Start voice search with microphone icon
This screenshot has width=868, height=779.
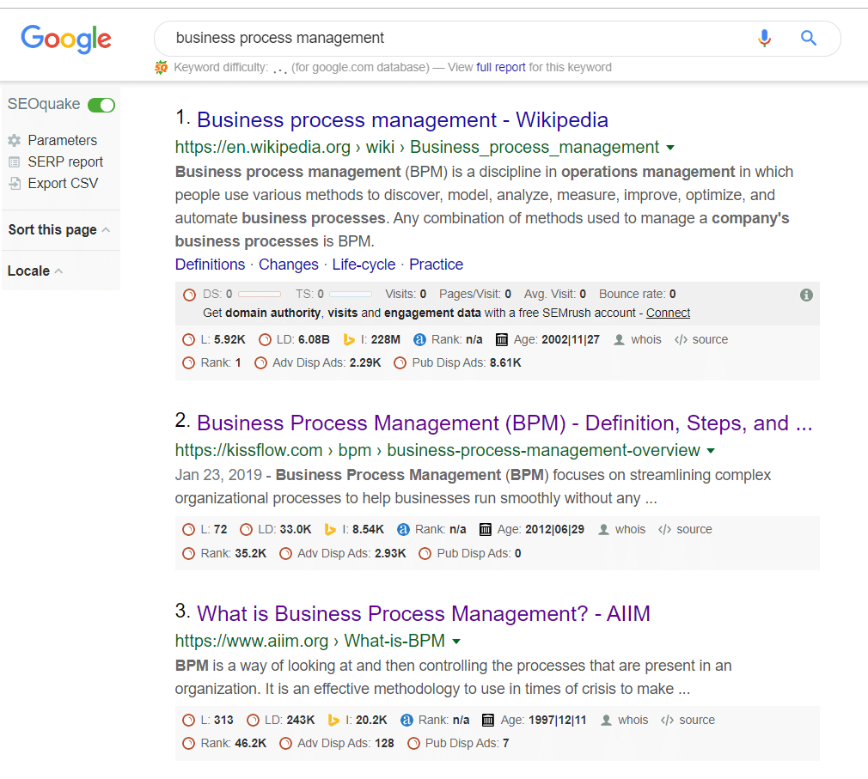pos(765,38)
